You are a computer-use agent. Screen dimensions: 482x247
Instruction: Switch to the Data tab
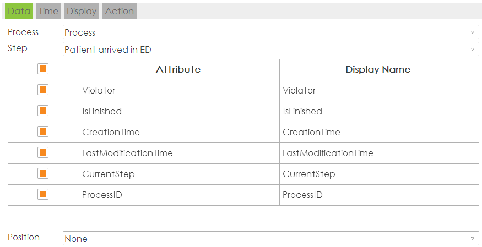[19, 11]
